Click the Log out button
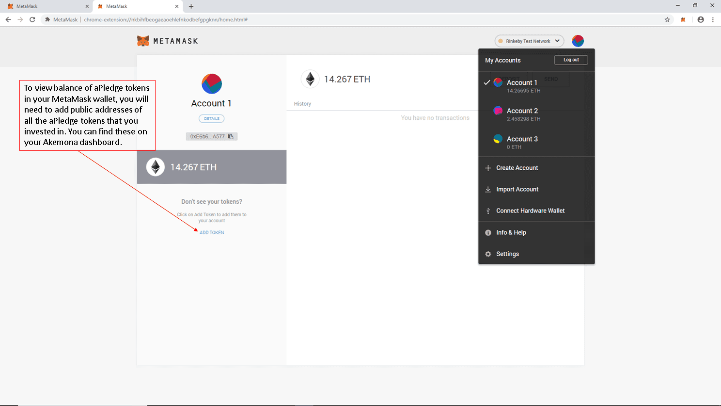 (571, 60)
